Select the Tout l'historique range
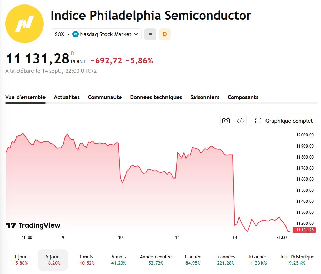This screenshot has height=274, width=321. pyautogui.click(x=297, y=260)
